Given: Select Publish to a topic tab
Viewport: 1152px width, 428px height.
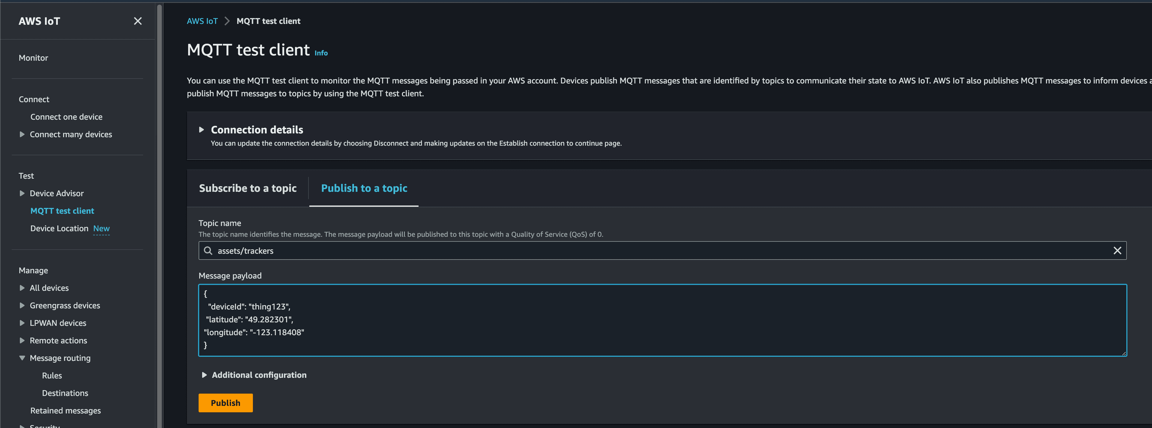Looking at the screenshot, I should [364, 188].
